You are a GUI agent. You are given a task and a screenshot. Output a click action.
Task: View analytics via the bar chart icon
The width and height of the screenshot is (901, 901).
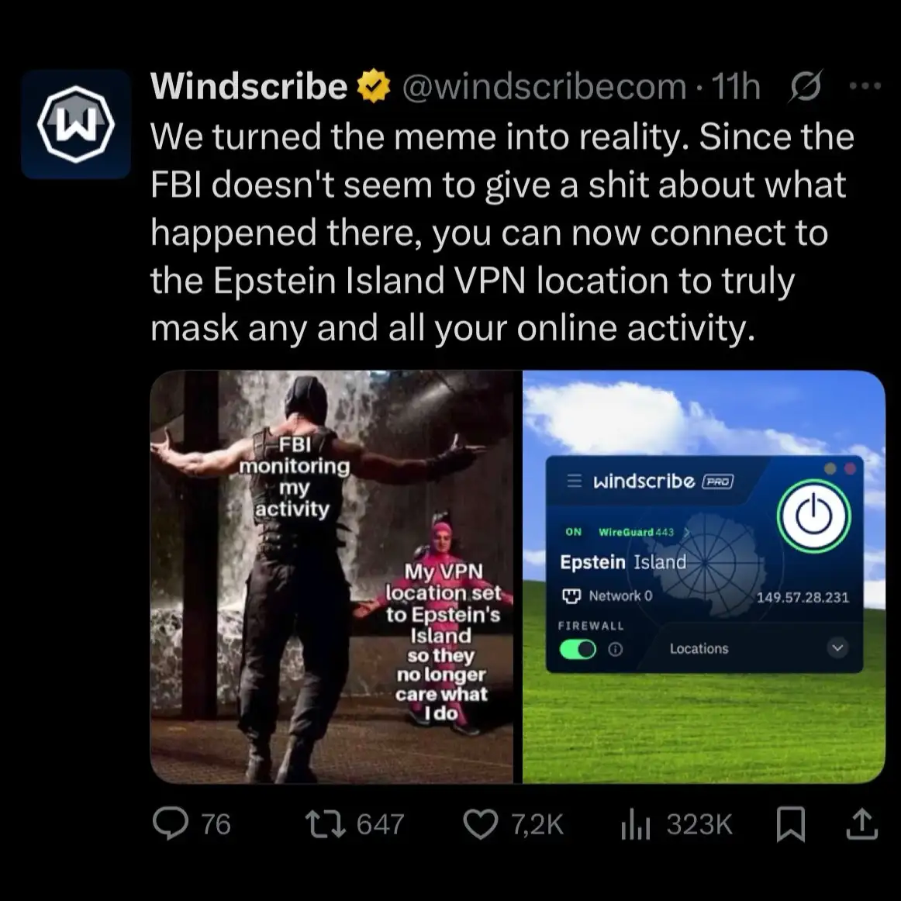[636, 824]
